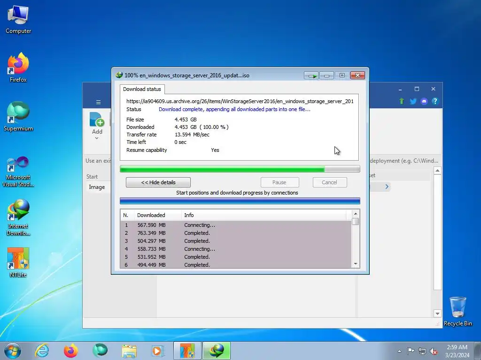
Task: Click the Pause button
Action: coord(279,182)
